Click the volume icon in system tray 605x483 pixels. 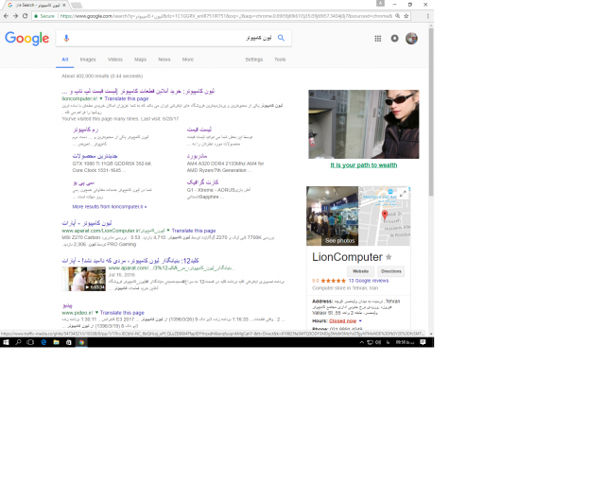378,342
